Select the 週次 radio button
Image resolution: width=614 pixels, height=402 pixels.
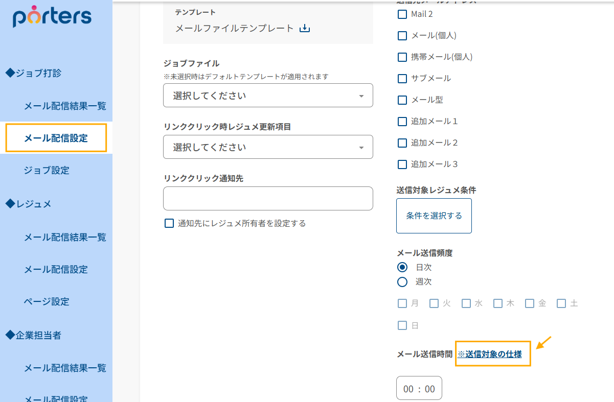click(x=402, y=282)
